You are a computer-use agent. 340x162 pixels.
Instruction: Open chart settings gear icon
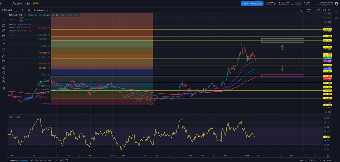[324, 10]
